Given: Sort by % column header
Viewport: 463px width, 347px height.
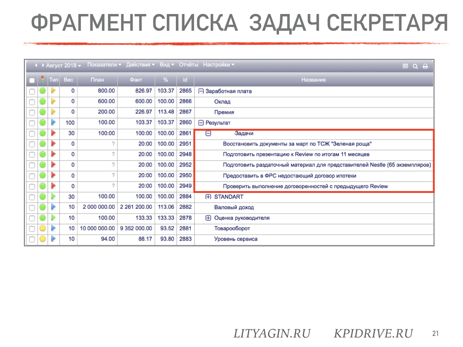Looking at the screenshot, I should pyautogui.click(x=165, y=80).
